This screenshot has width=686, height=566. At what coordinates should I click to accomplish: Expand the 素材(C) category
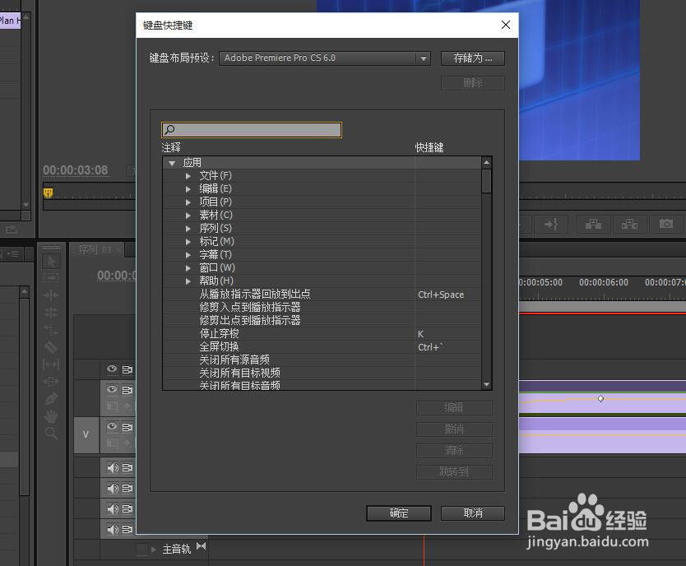click(x=188, y=216)
